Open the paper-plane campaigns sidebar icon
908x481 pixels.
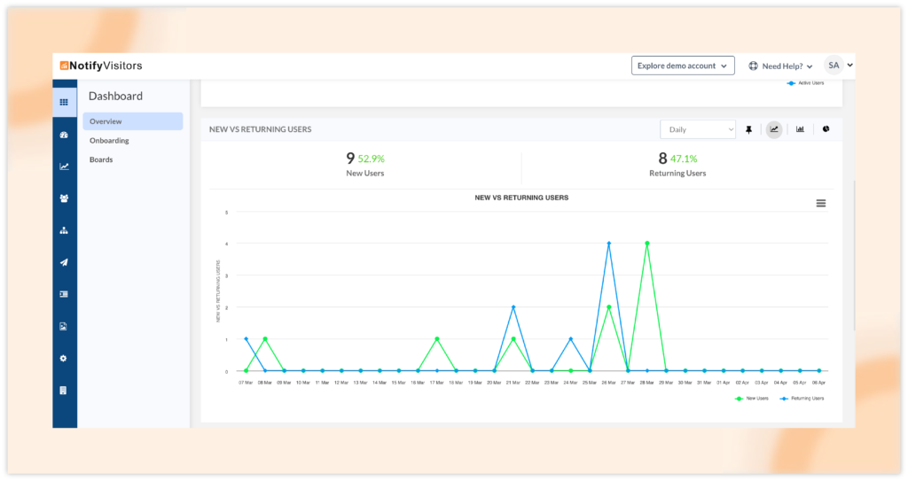(64, 262)
